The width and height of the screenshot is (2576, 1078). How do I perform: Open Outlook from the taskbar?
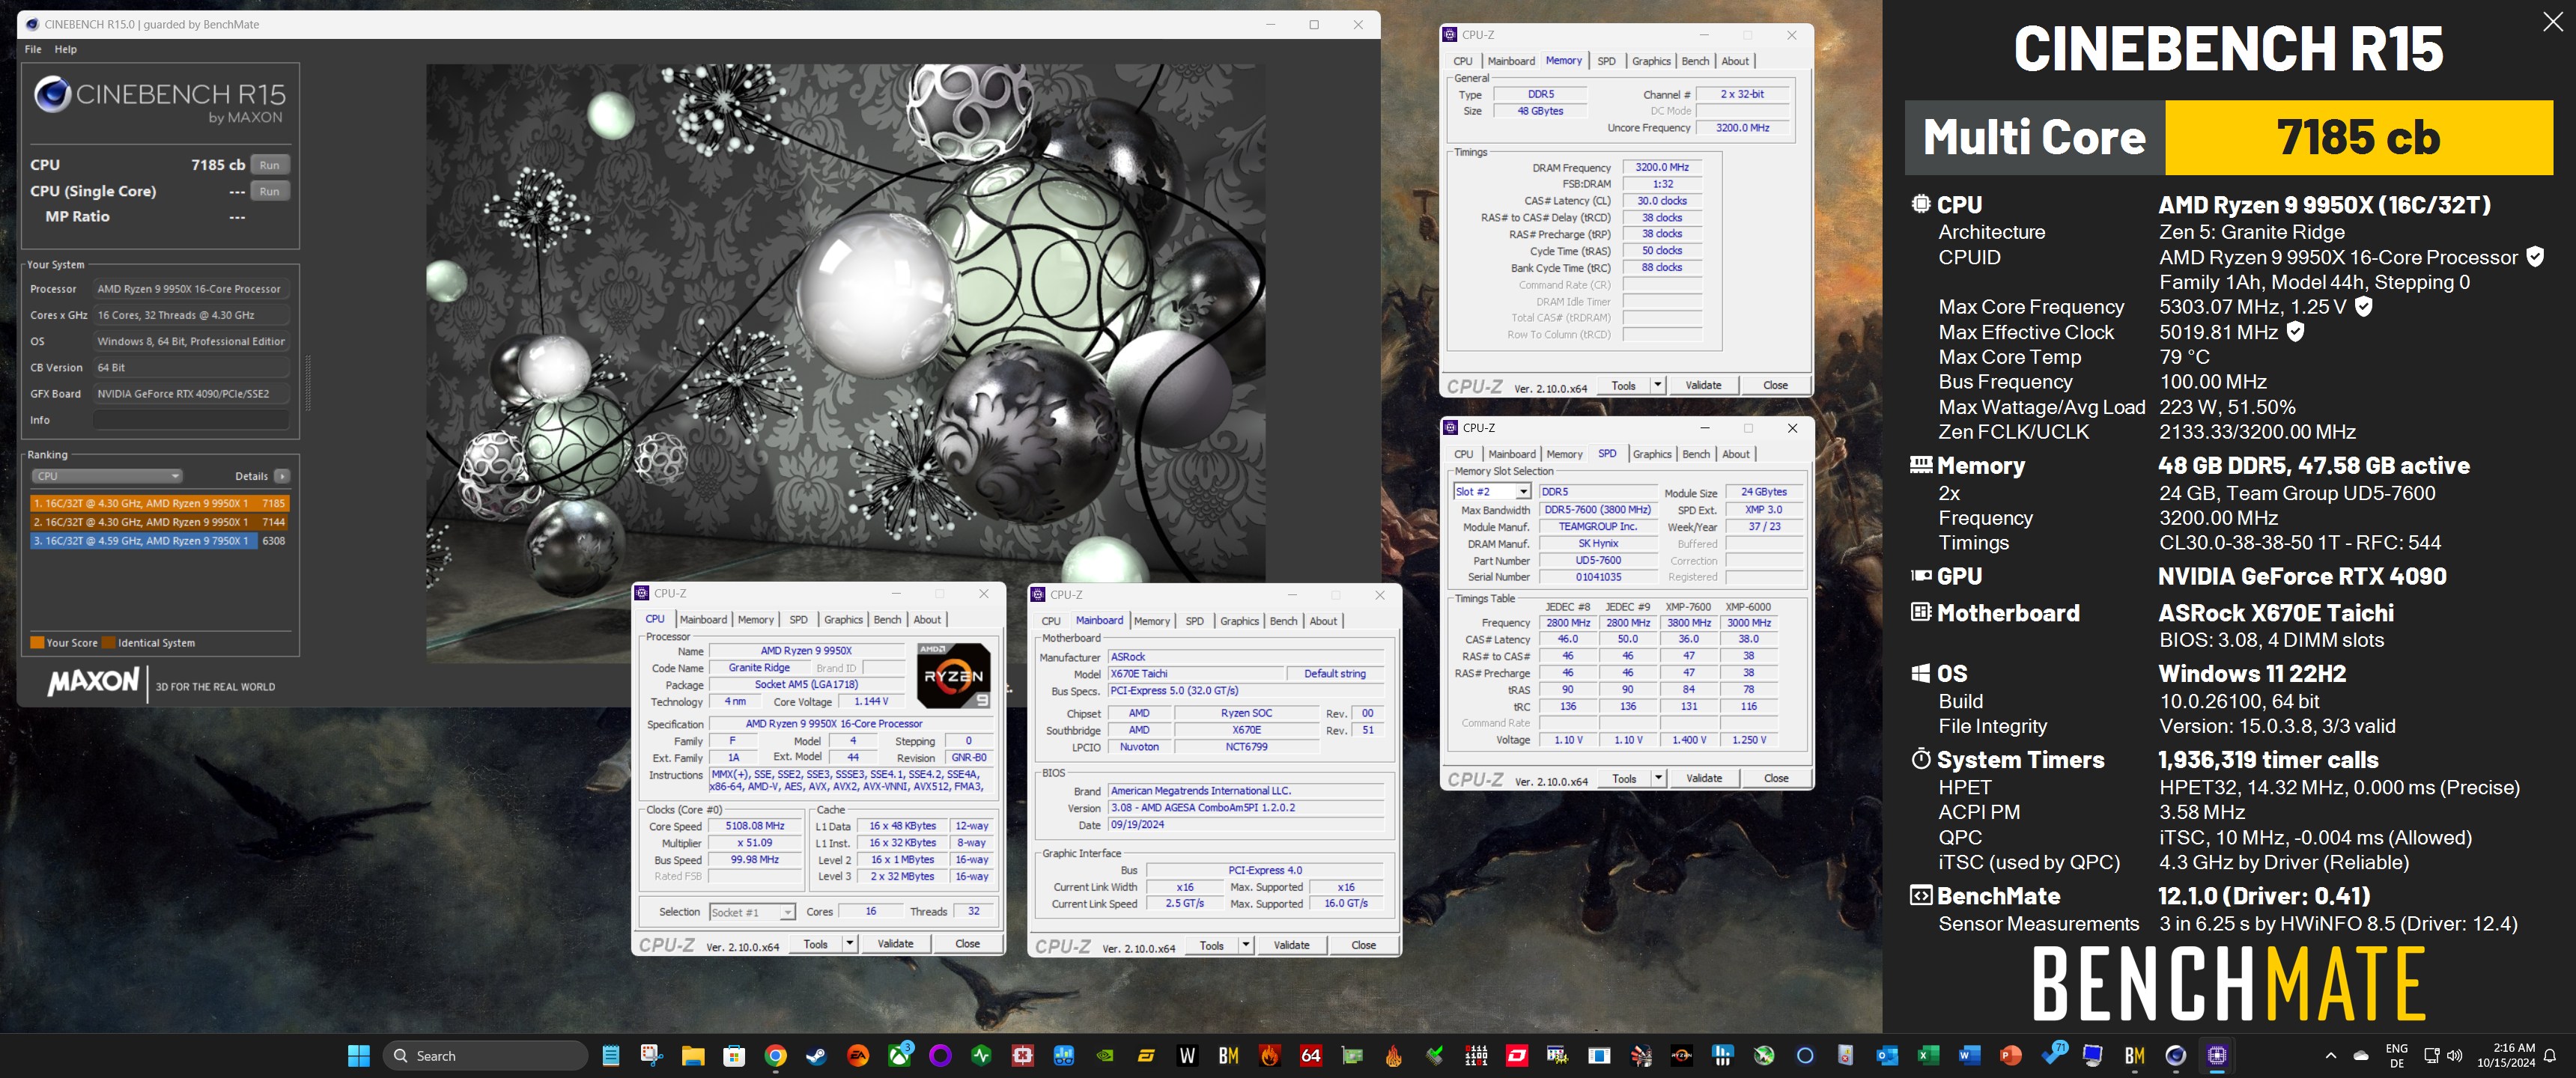coord(1887,1056)
